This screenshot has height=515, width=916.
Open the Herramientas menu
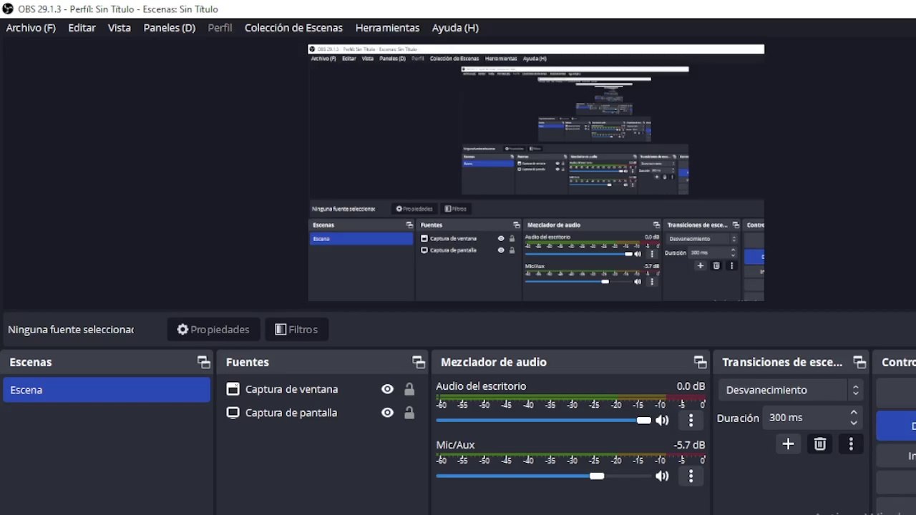click(387, 28)
